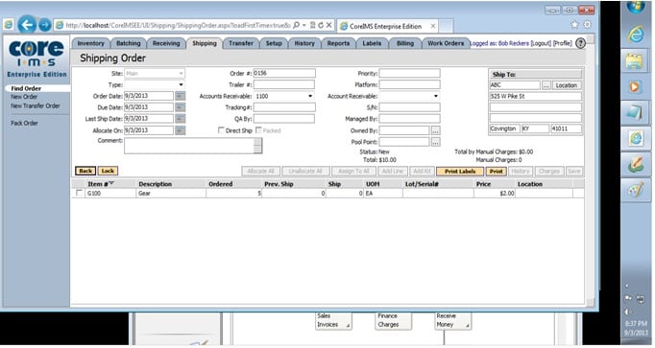Click the G100 item number cell
655x348 pixels.
(x=110, y=194)
